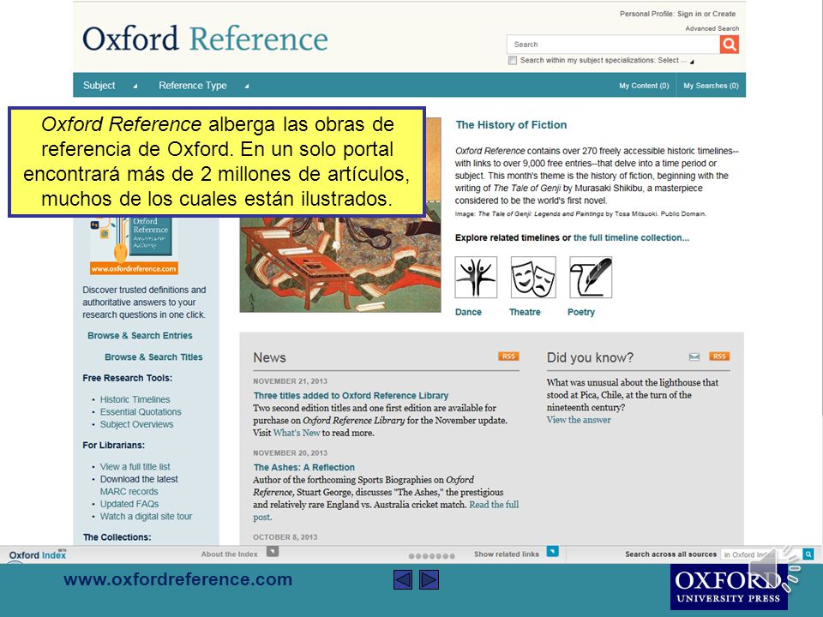Viewport: 823px width, 617px height.
Task: Click the Free Research Tools: heading
Action: (127, 378)
